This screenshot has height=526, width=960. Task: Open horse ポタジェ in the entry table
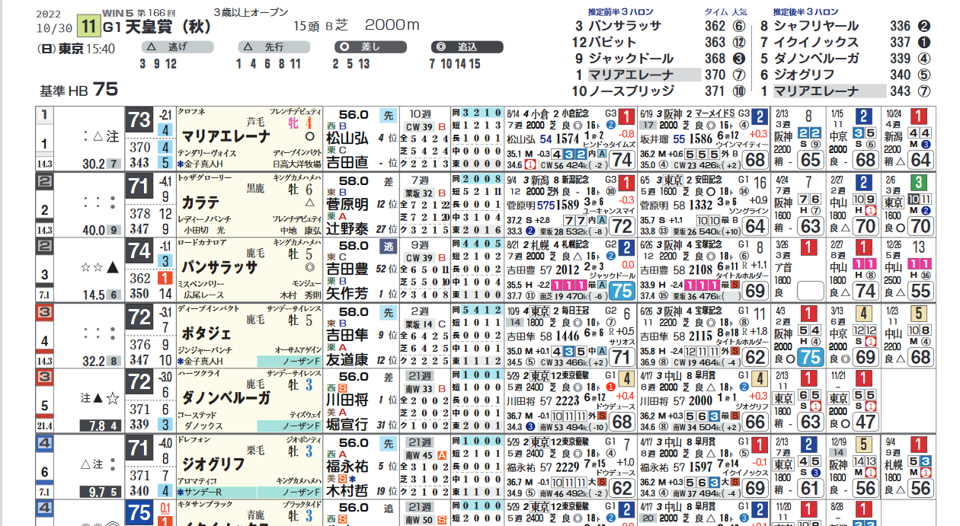[x=206, y=333]
